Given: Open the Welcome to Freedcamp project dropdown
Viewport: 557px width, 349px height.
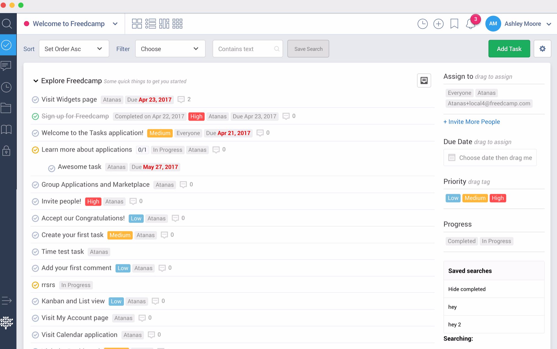Looking at the screenshot, I should point(71,24).
